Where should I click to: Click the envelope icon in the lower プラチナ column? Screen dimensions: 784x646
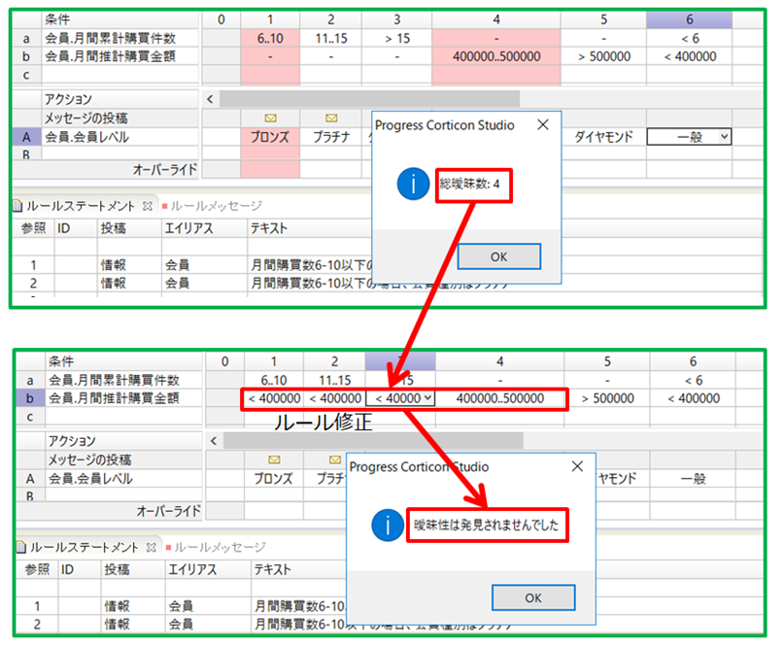pyautogui.click(x=334, y=458)
